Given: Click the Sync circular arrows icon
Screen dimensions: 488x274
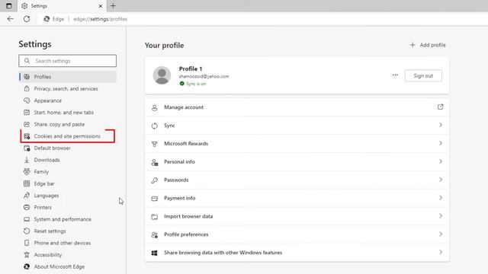Looking at the screenshot, I should (x=155, y=126).
